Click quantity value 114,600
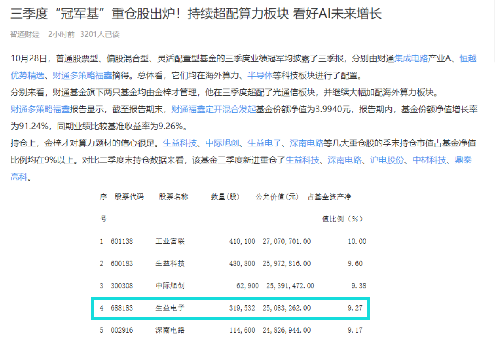The height and width of the screenshot is (342, 495). tap(242, 330)
